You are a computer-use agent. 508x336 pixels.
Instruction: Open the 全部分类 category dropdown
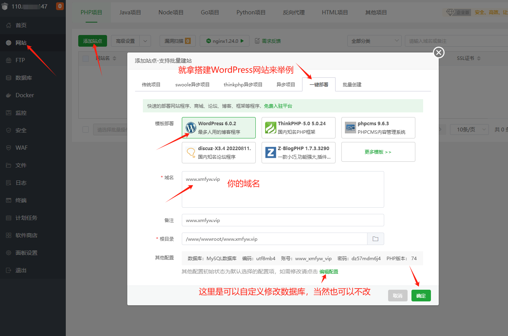pyautogui.click(x=374, y=41)
